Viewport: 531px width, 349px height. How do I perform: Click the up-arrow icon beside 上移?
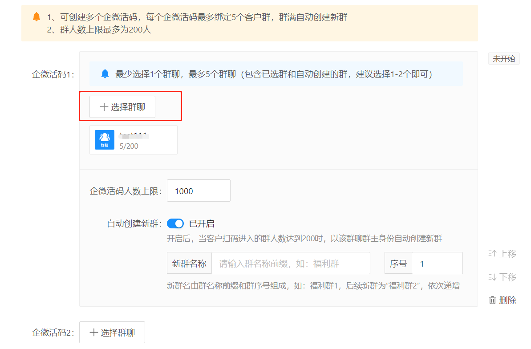492,254
